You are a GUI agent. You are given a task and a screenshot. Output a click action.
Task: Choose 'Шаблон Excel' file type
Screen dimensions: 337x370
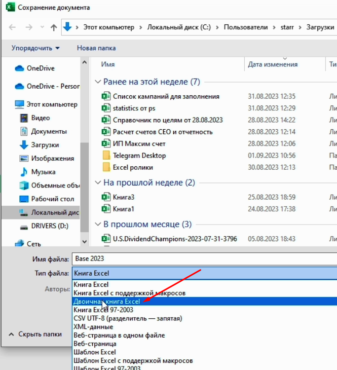(205, 352)
